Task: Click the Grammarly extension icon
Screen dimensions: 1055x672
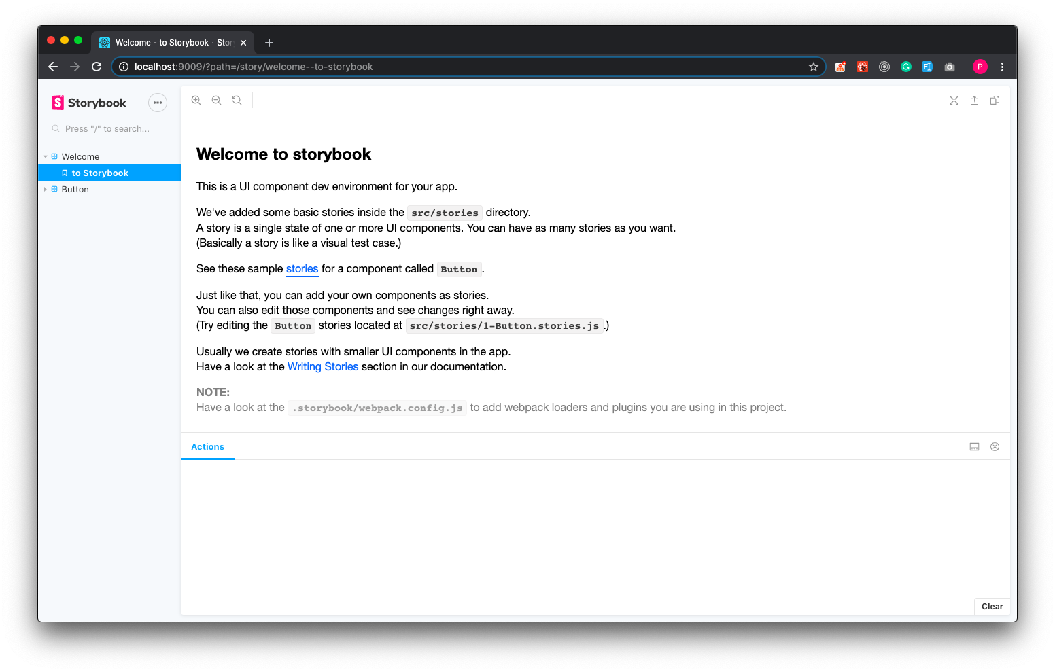Action: [x=905, y=67]
